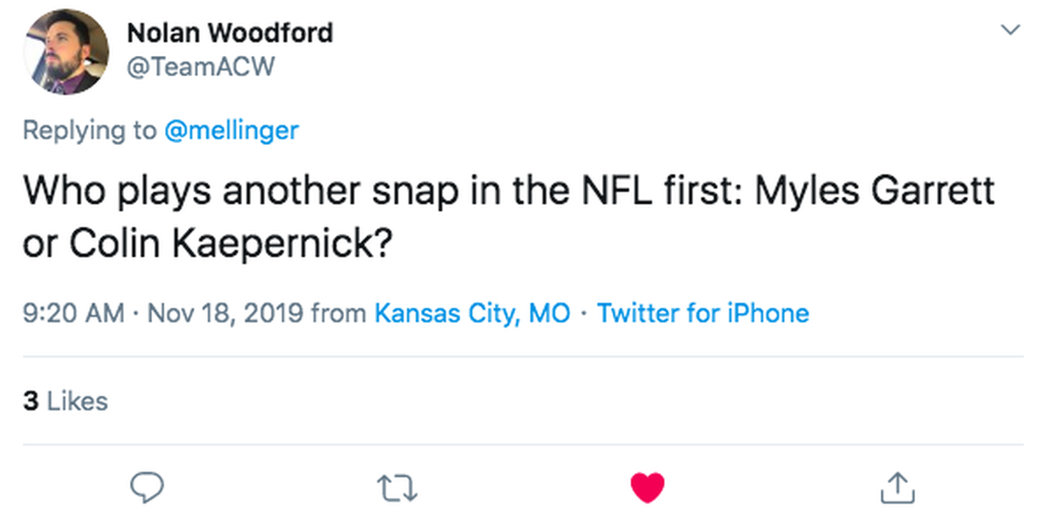Viewport: 1045px width, 530px height.
Task: Click the Replying to label
Action: tap(89, 130)
